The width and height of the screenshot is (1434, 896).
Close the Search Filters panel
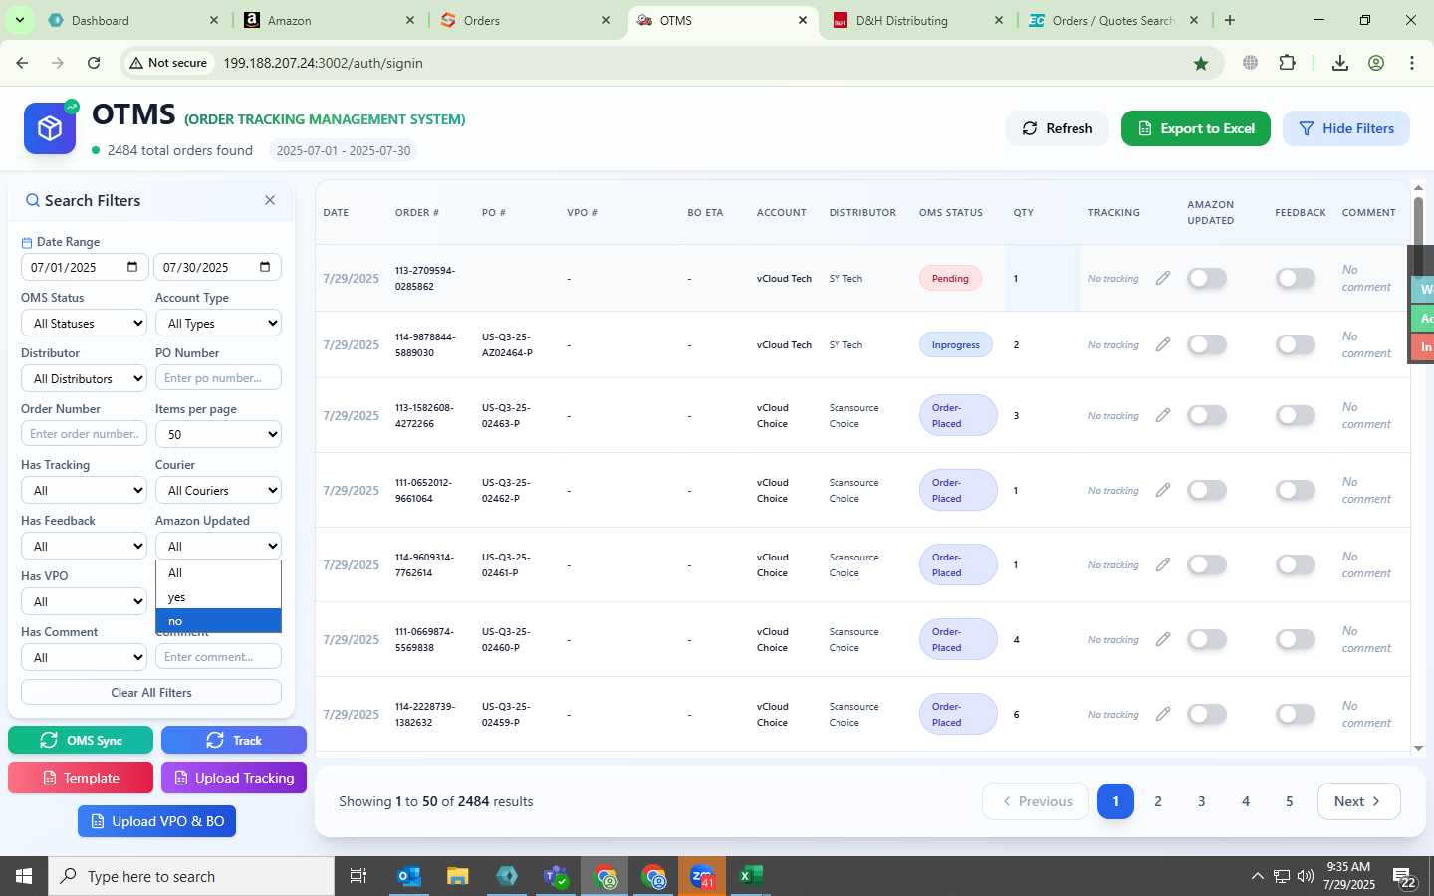coord(270,200)
